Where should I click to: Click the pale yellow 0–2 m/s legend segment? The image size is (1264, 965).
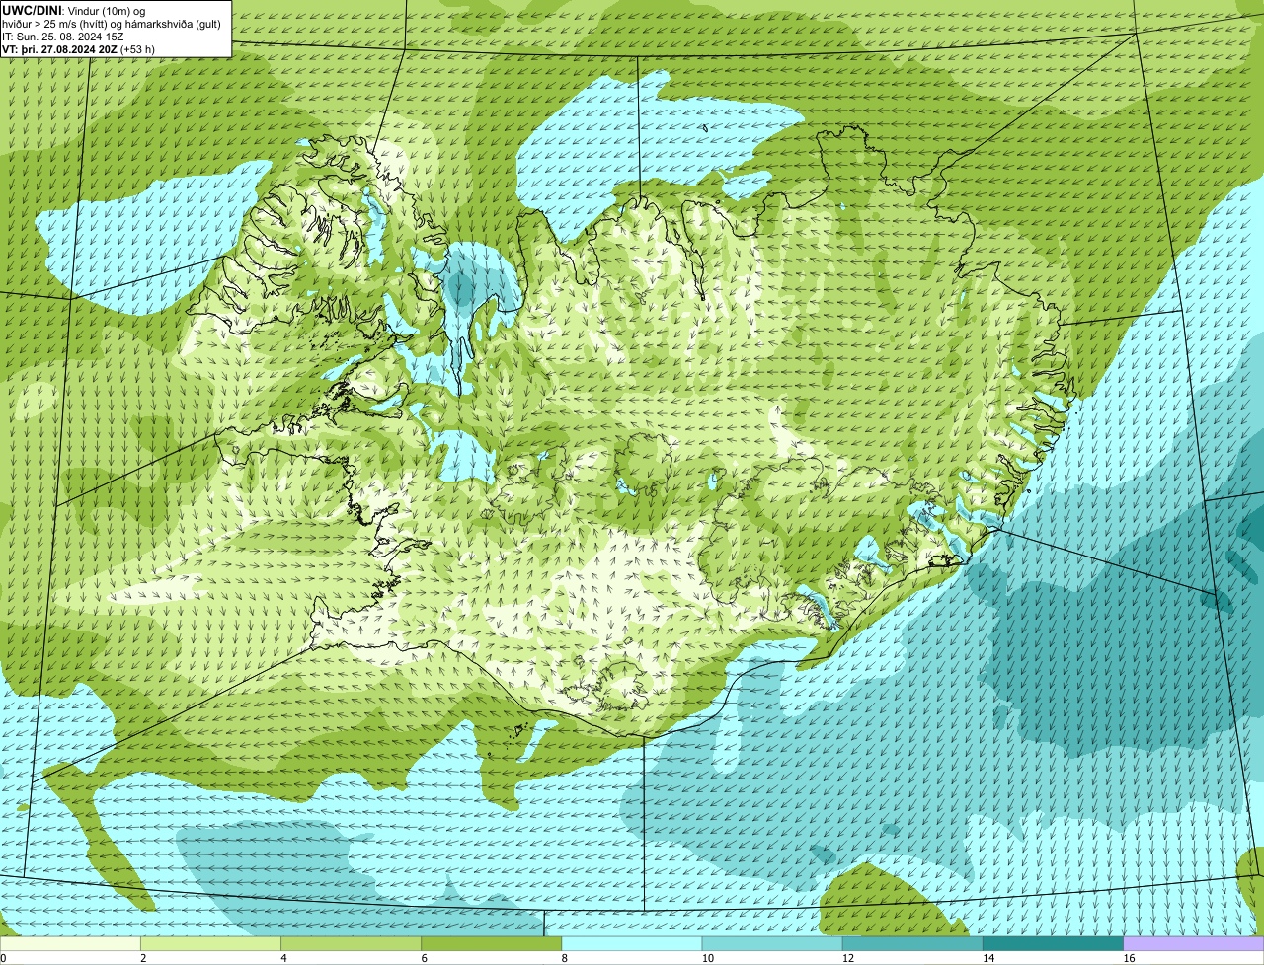point(70,943)
